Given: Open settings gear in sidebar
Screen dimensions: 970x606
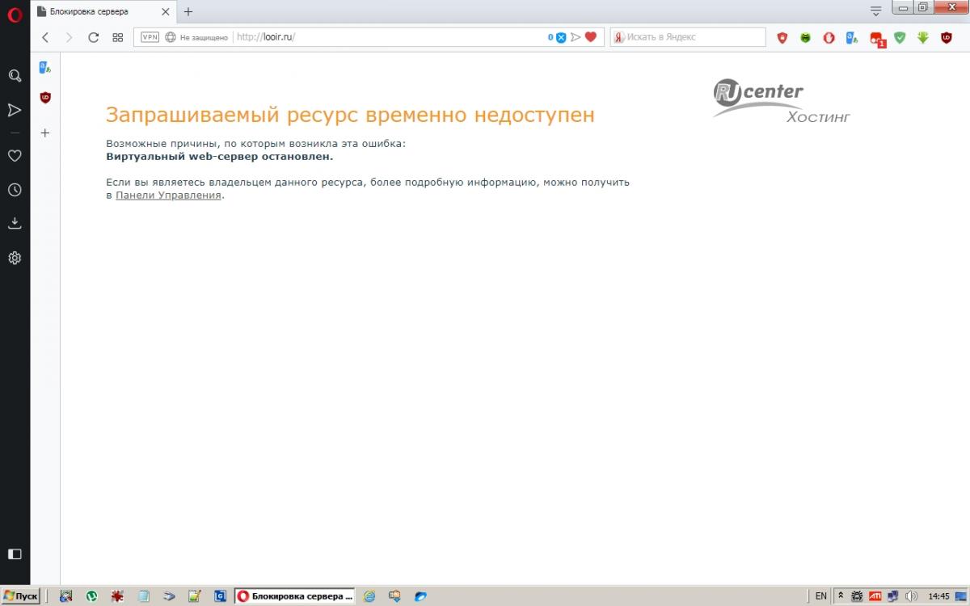Looking at the screenshot, I should point(15,258).
